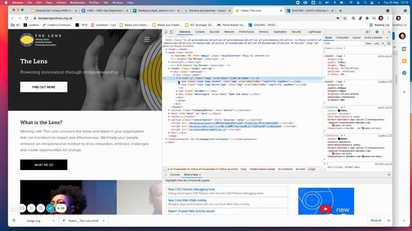Collapse the selected a class logo node
Image resolution: width=412 pixels, height=231 pixels.
click(x=176, y=78)
